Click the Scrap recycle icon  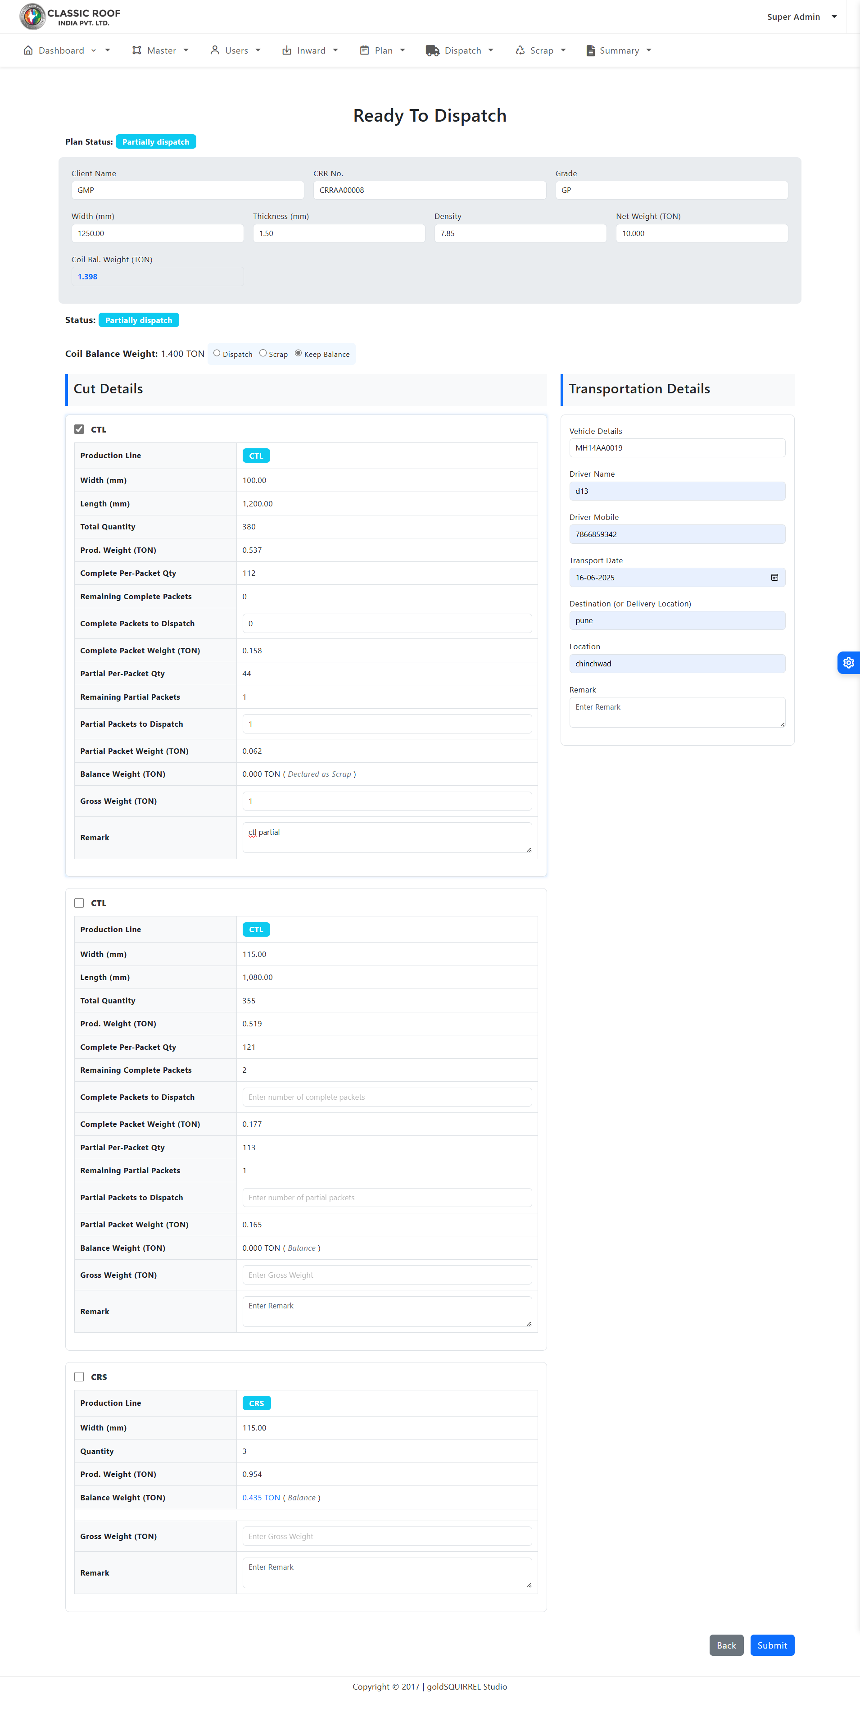tap(520, 50)
